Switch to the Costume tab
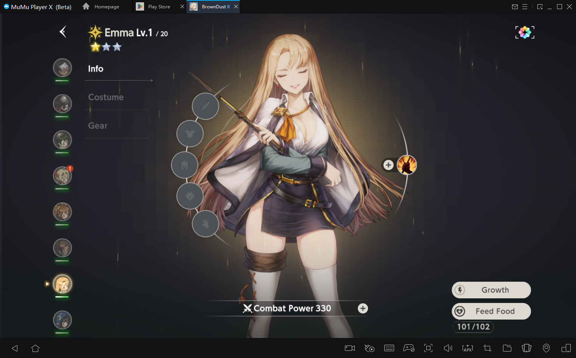Screen dimensions: 576x358 [x=106, y=97]
